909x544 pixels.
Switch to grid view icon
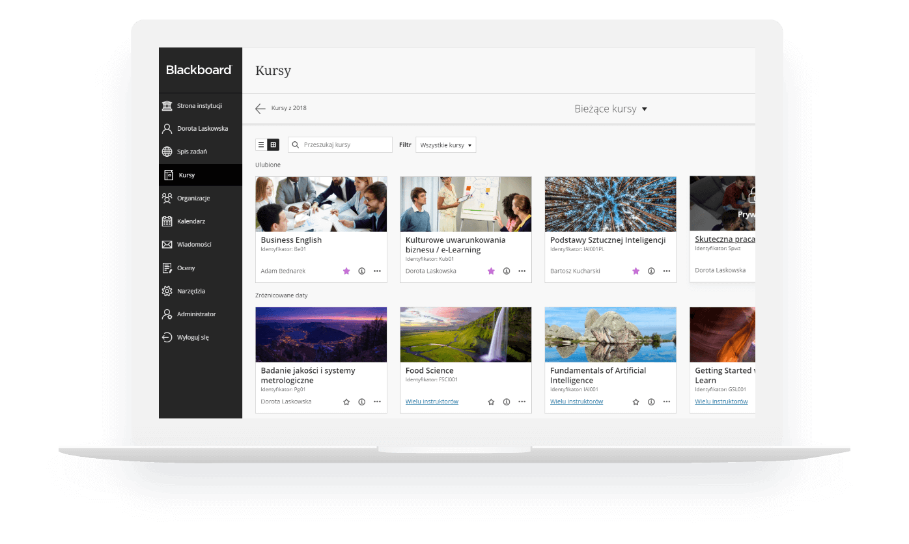(273, 144)
